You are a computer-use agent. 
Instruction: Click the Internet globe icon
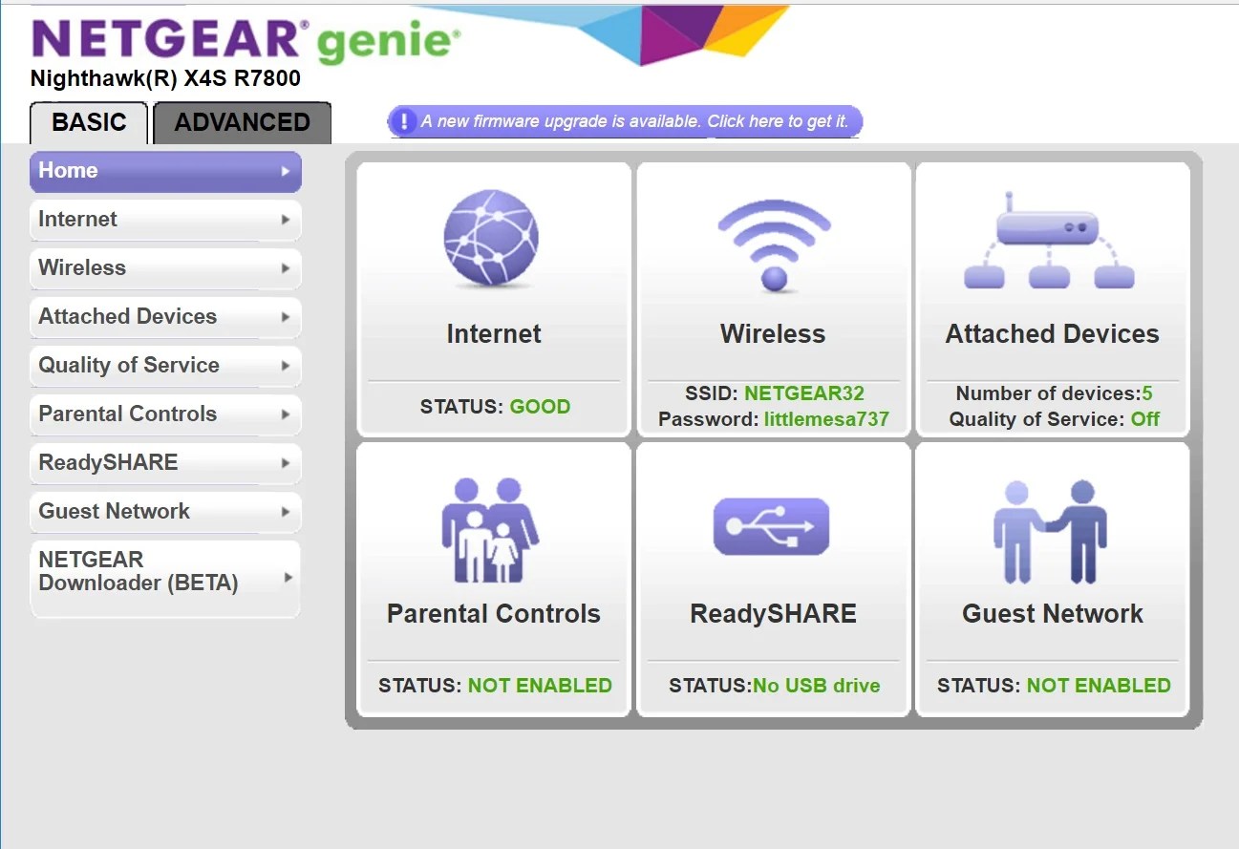coord(491,239)
